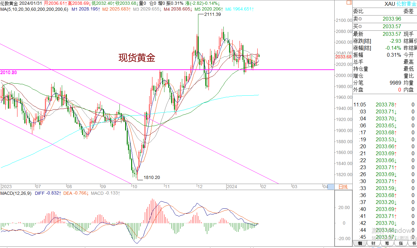The height and width of the screenshot is (248, 417).
Task: Click the 总手 label
Action: point(358,62)
